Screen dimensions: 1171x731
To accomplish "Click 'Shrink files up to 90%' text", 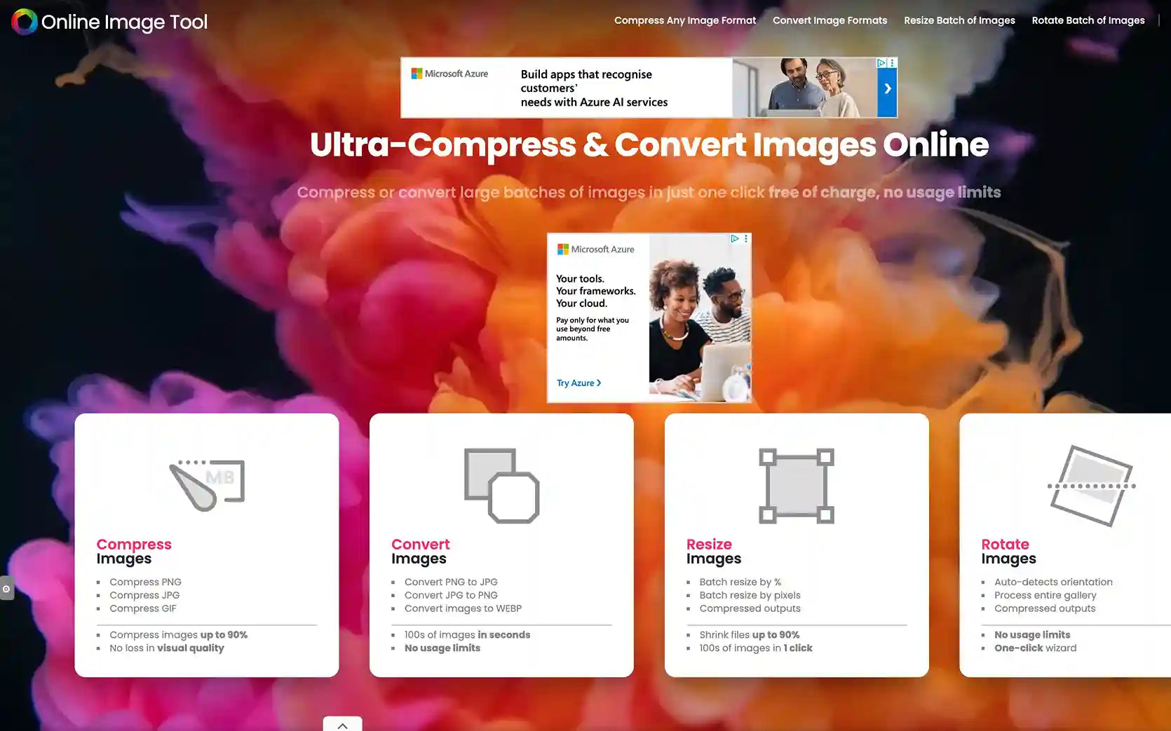I will tap(749, 635).
